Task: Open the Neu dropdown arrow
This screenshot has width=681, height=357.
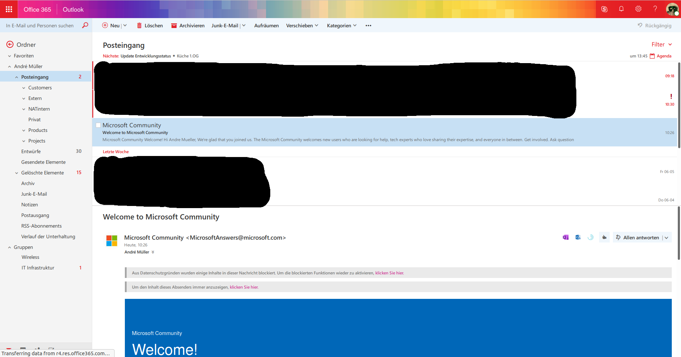Action: [125, 26]
